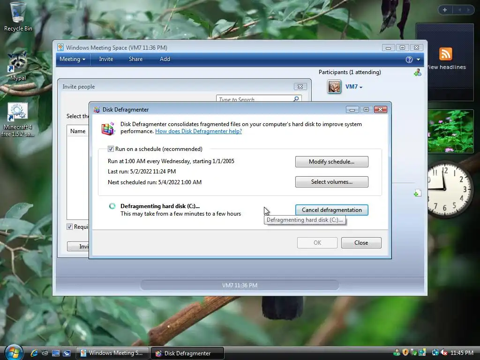Click the Switch between windows icon
480x360 pixels.
(x=67, y=353)
